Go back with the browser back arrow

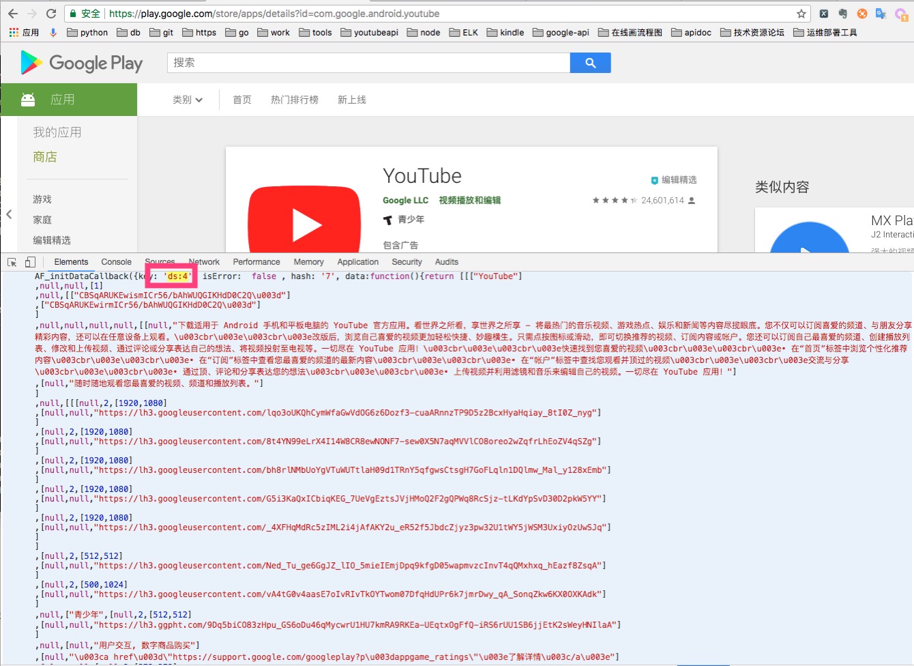[13, 14]
